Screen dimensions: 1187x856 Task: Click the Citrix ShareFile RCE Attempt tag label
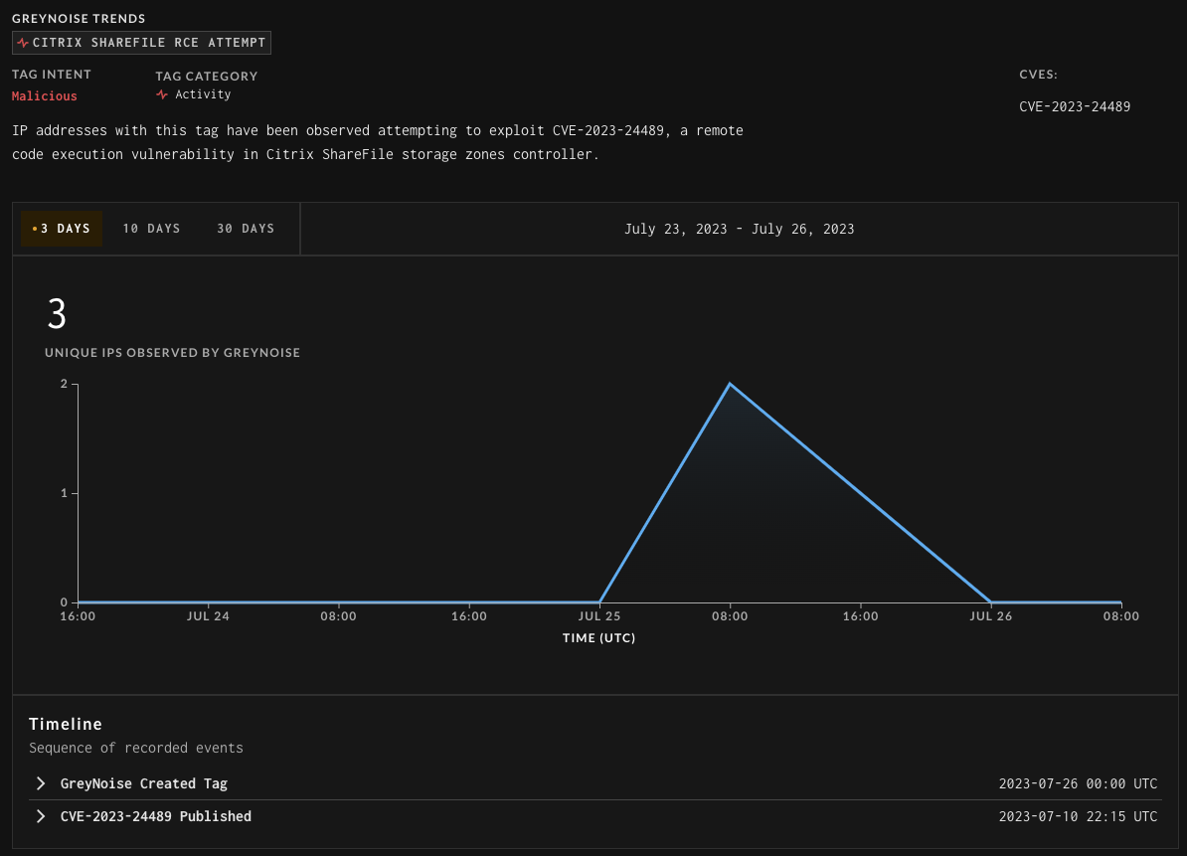149,43
